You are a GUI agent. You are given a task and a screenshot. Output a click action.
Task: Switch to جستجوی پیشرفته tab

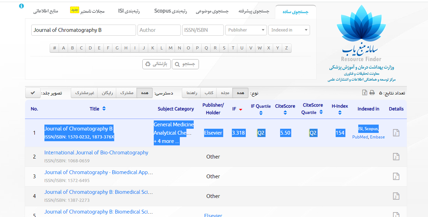point(254,11)
